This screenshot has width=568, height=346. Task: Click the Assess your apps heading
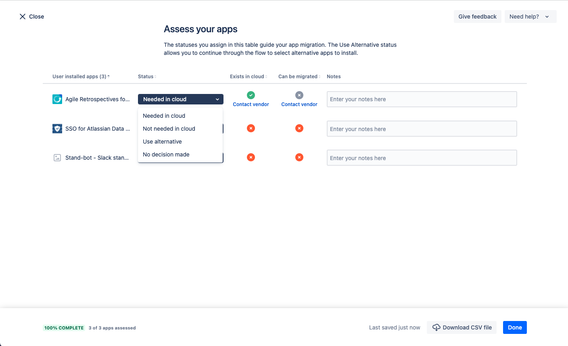point(200,29)
